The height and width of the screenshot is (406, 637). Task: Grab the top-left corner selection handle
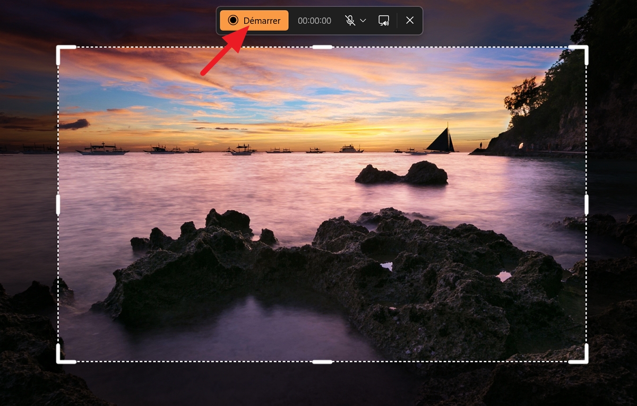click(66, 55)
